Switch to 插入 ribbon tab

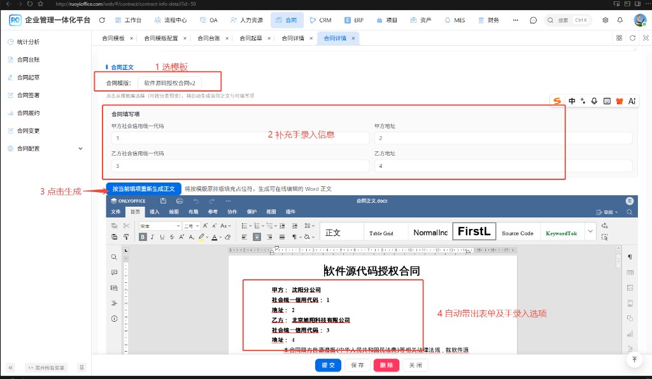(x=154, y=212)
